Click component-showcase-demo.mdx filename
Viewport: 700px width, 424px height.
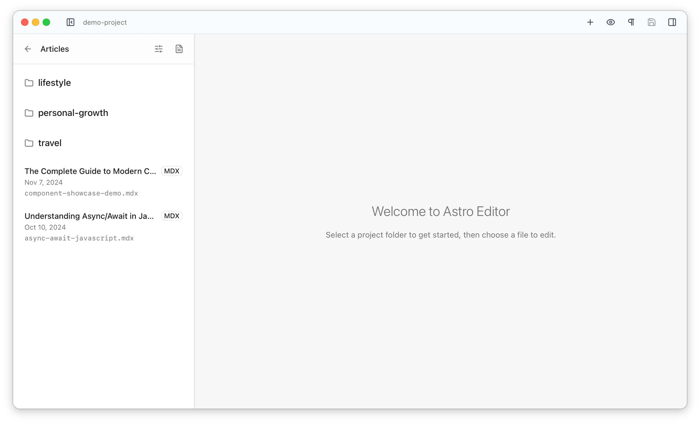coord(81,193)
